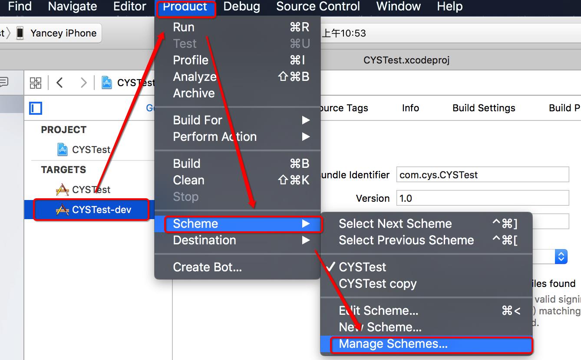Switch to the Info tab
The image size is (581, 360).
[x=410, y=108]
